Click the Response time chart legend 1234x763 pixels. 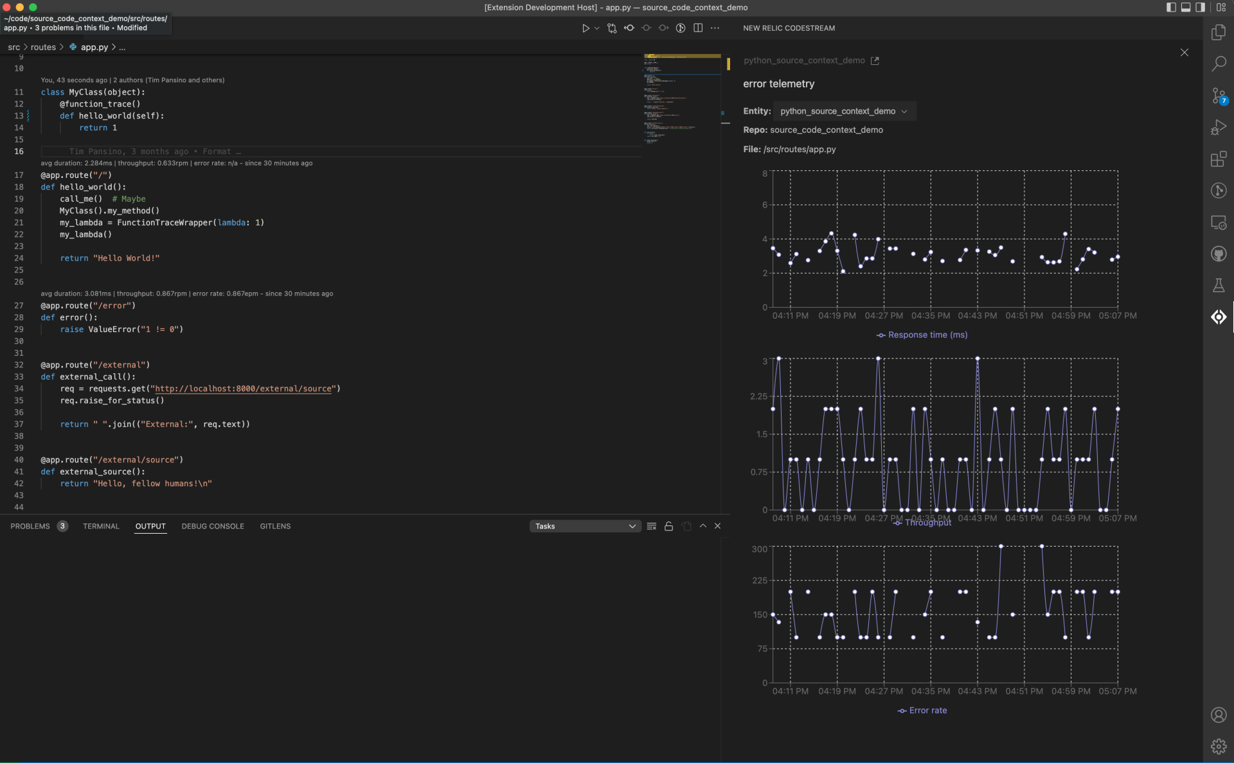coord(922,335)
